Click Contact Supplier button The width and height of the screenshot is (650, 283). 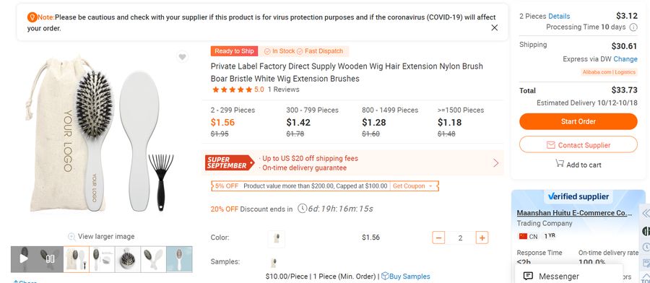[578, 144]
